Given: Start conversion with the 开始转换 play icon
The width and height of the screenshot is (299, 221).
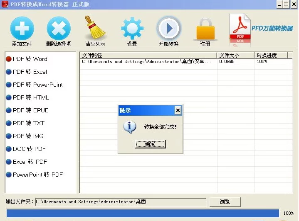Looking at the screenshot, I should tap(168, 28).
